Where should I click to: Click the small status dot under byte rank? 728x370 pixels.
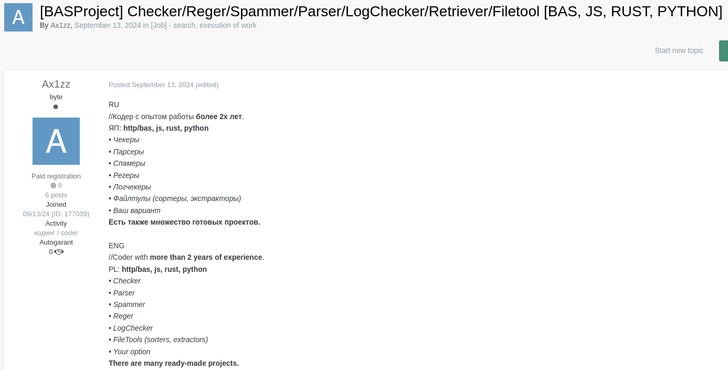click(x=56, y=107)
